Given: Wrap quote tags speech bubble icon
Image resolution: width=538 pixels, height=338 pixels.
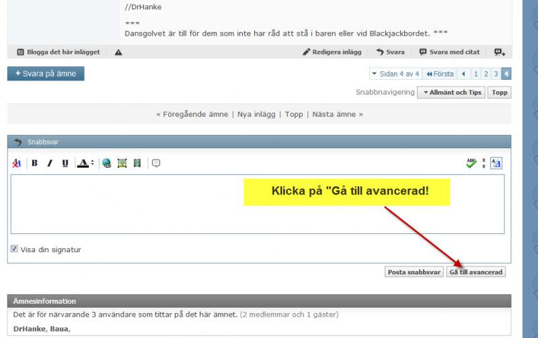Looking at the screenshot, I should point(156,163).
